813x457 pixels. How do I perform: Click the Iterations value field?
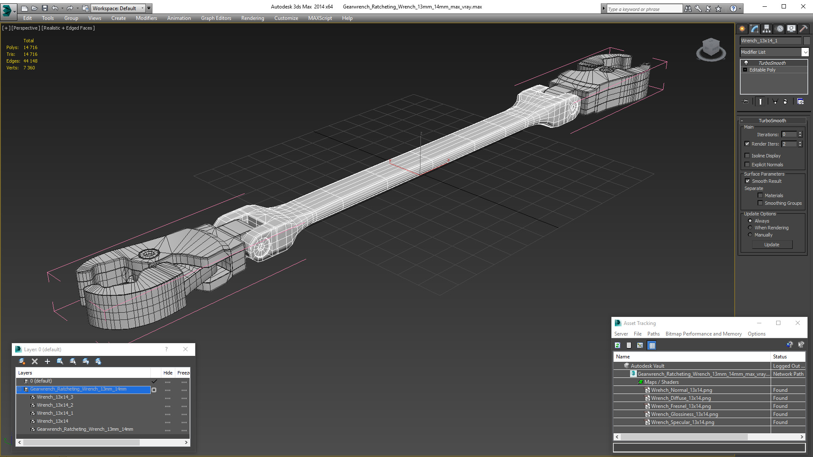coord(789,135)
